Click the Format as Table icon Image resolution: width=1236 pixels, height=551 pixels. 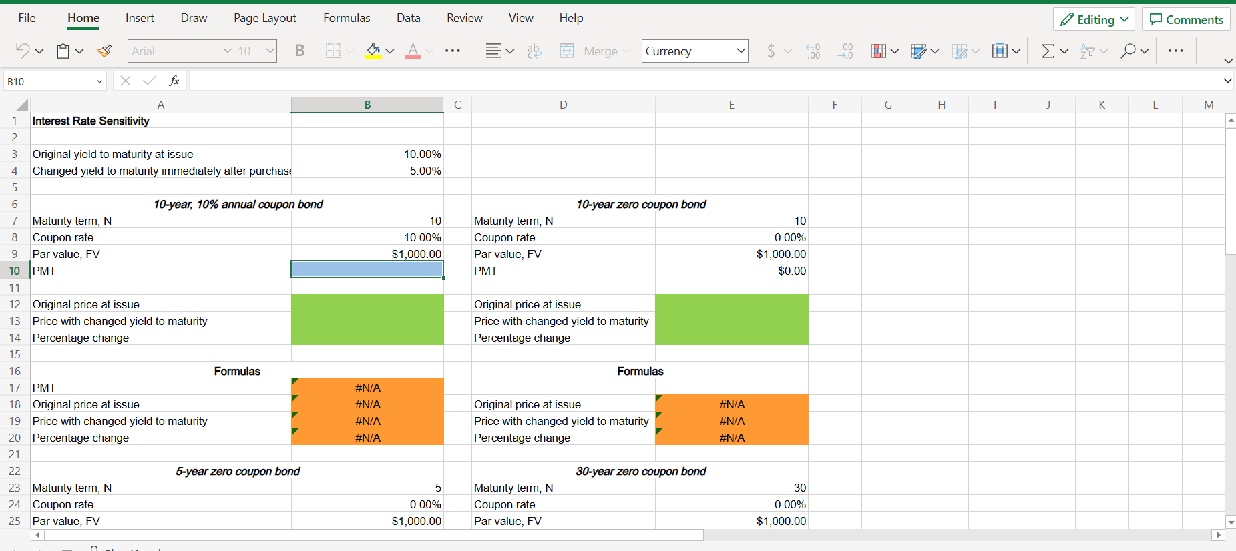click(919, 51)
